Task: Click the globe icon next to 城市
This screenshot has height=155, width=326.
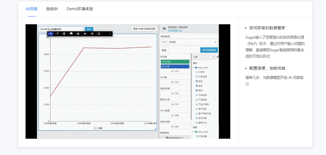Action: click(197, 90)
